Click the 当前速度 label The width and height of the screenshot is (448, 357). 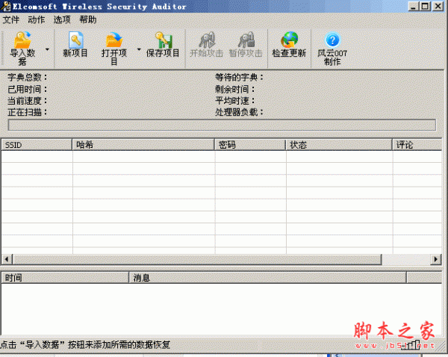pyautogui.click(x=28, y=101)
